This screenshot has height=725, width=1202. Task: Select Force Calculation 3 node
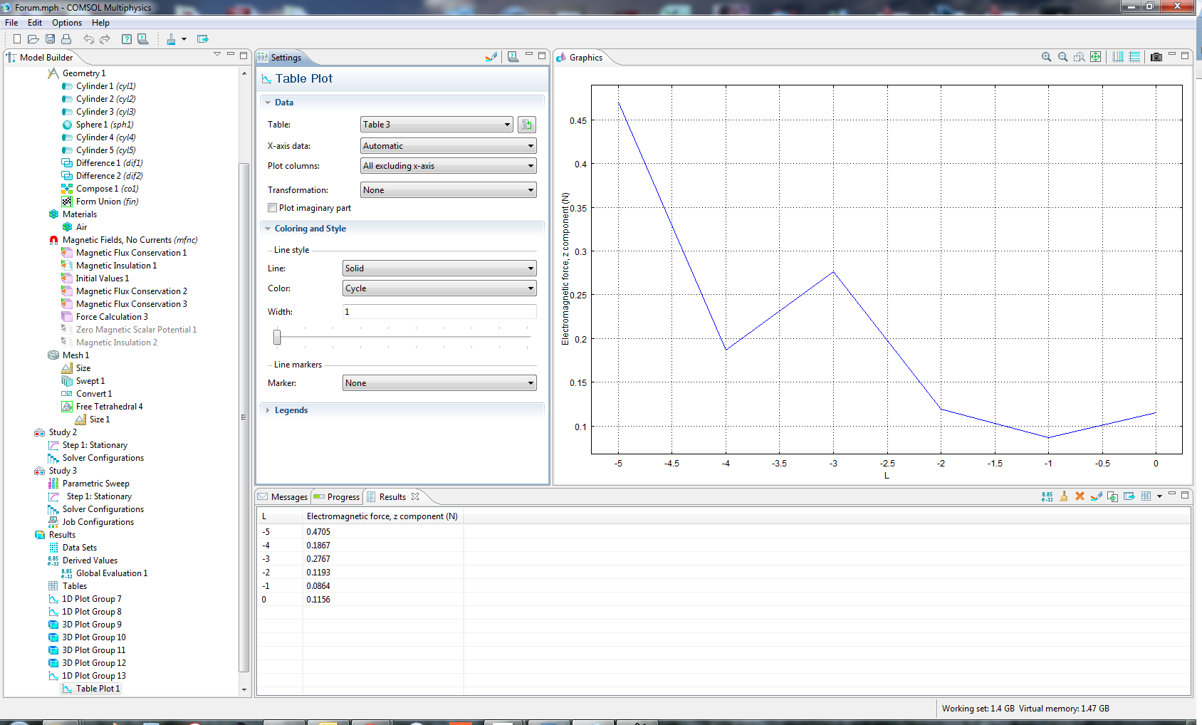112,317
